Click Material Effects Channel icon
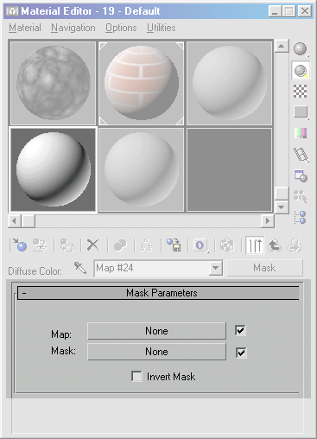Image resolution: width=317 pixels, height=439 pixels. (200, 245)
